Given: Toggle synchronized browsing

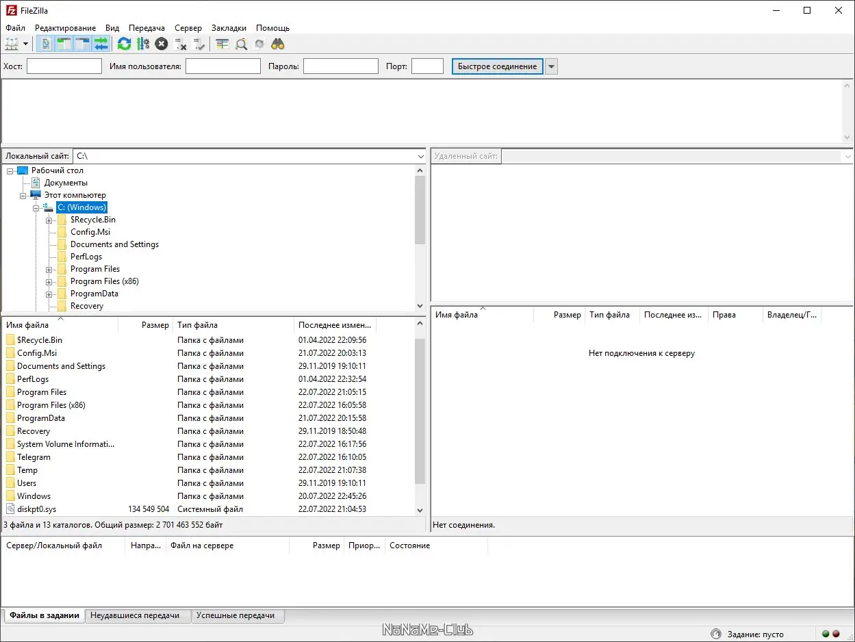Looking at the screenshot, I should 259,44.
